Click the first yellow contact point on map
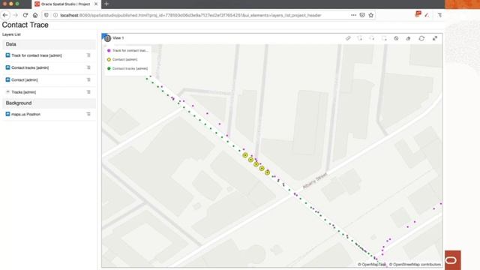Screen dimensions: 480x270 coord(245,155)
